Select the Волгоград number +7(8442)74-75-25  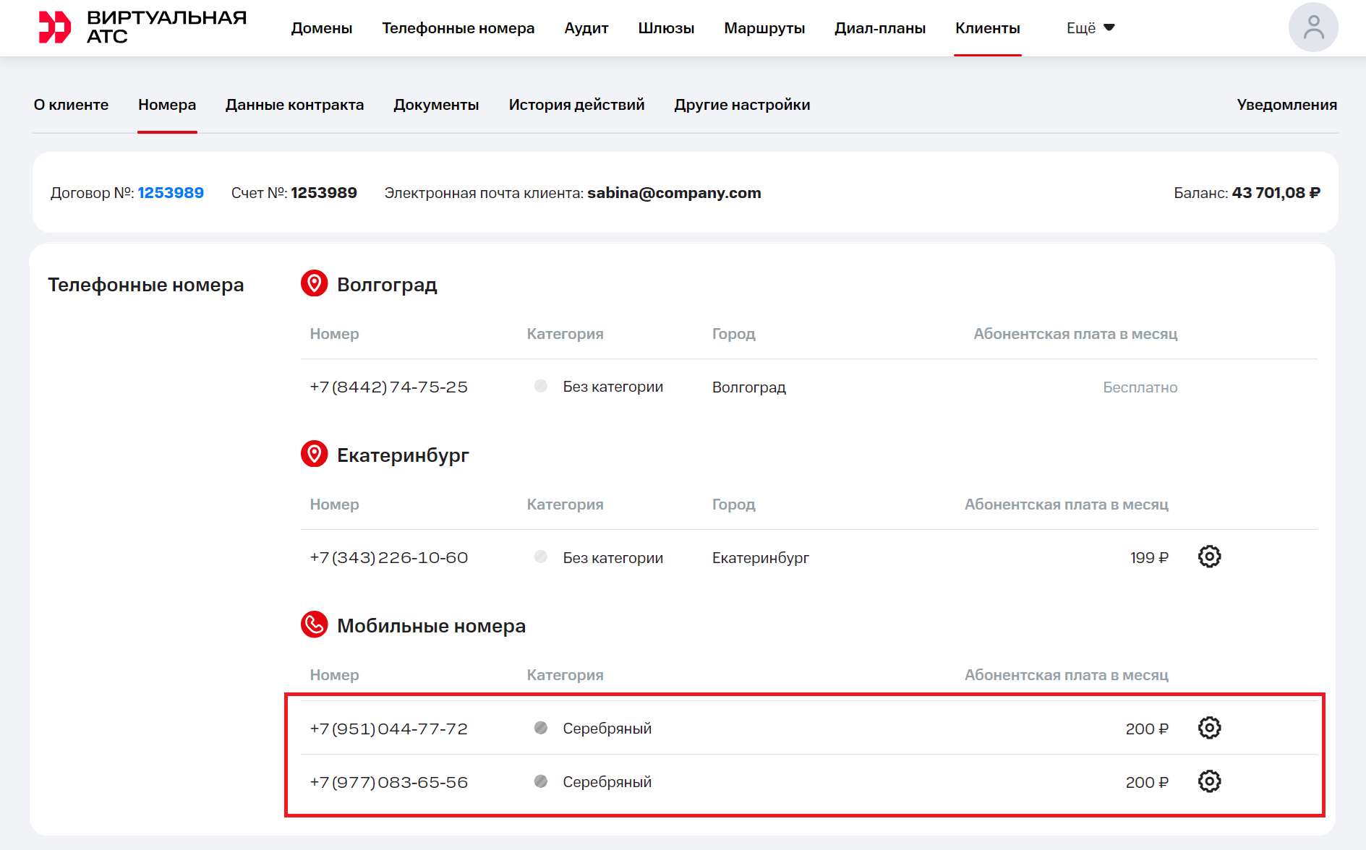point(388,387)
